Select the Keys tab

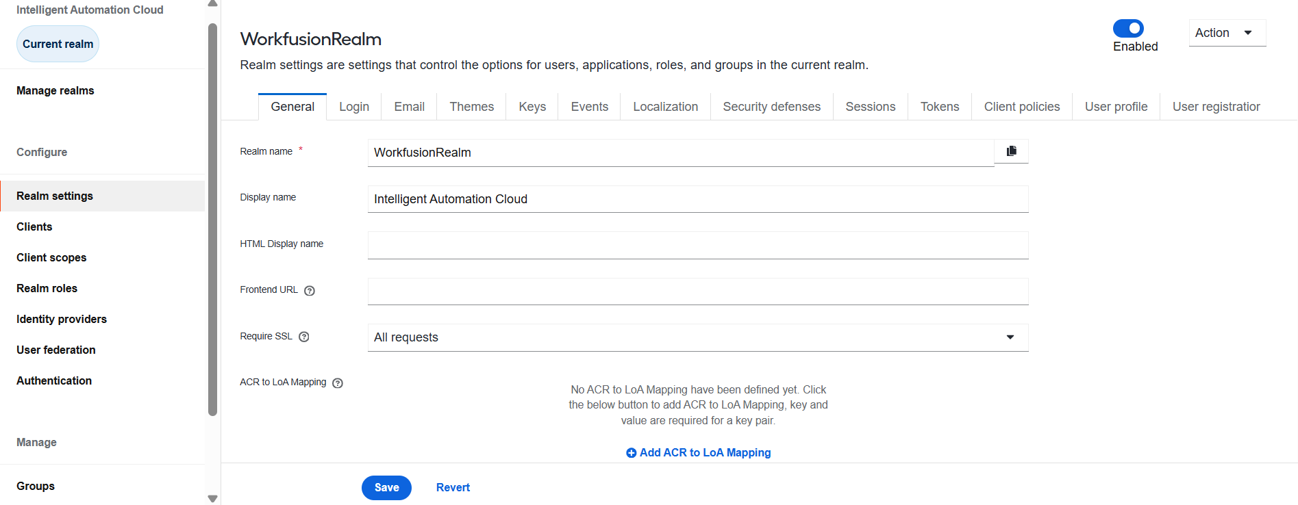532,107
